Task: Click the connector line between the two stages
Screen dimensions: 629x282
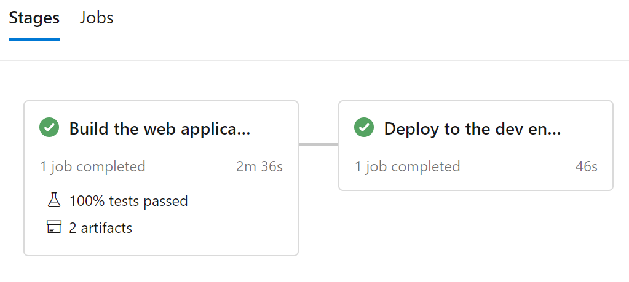Action: click(318, 144)
